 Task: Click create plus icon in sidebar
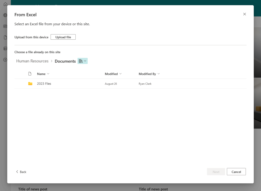[5, 60]
